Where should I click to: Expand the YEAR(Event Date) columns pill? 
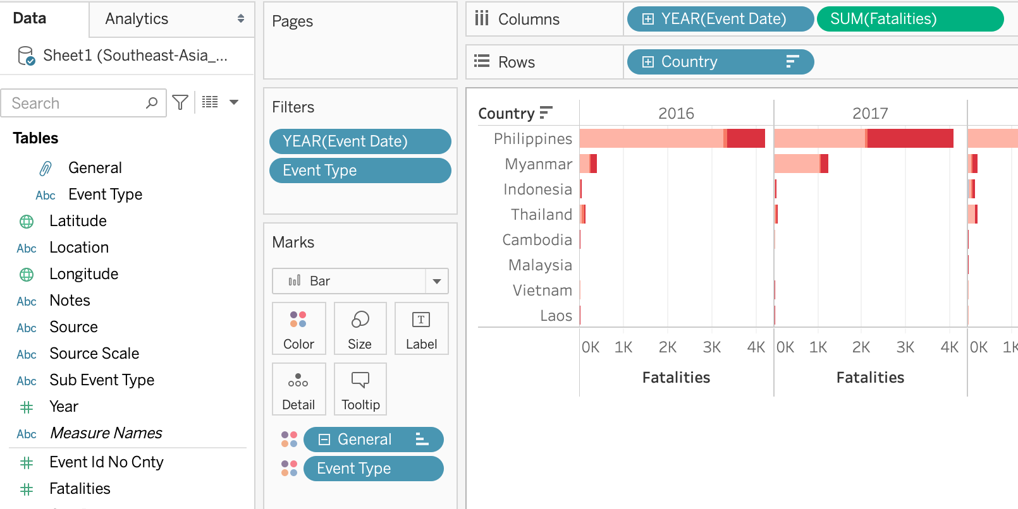(x=648, y=19)
